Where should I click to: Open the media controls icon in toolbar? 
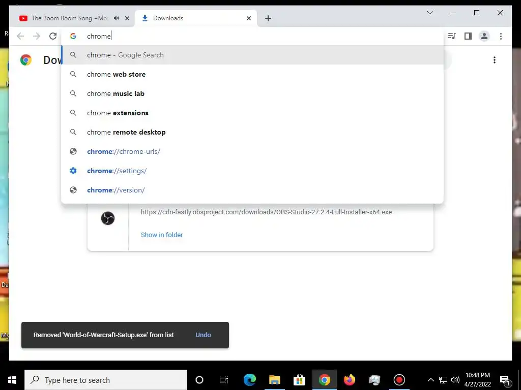tap(451, 36)
